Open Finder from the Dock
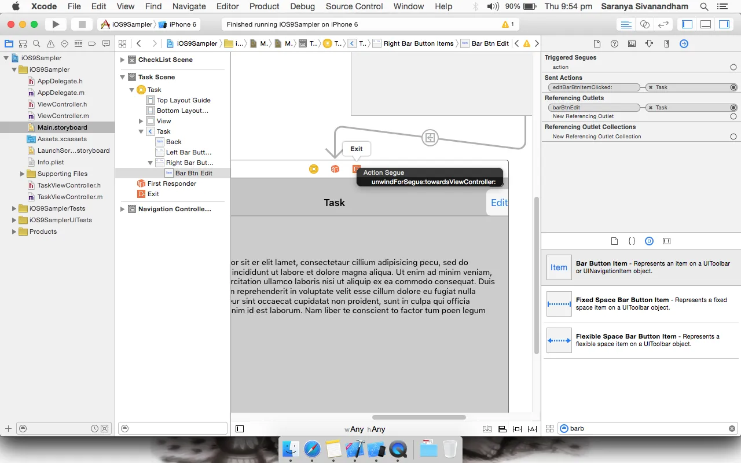This screenshot has width=741, height=463. (x=290, y=448)
